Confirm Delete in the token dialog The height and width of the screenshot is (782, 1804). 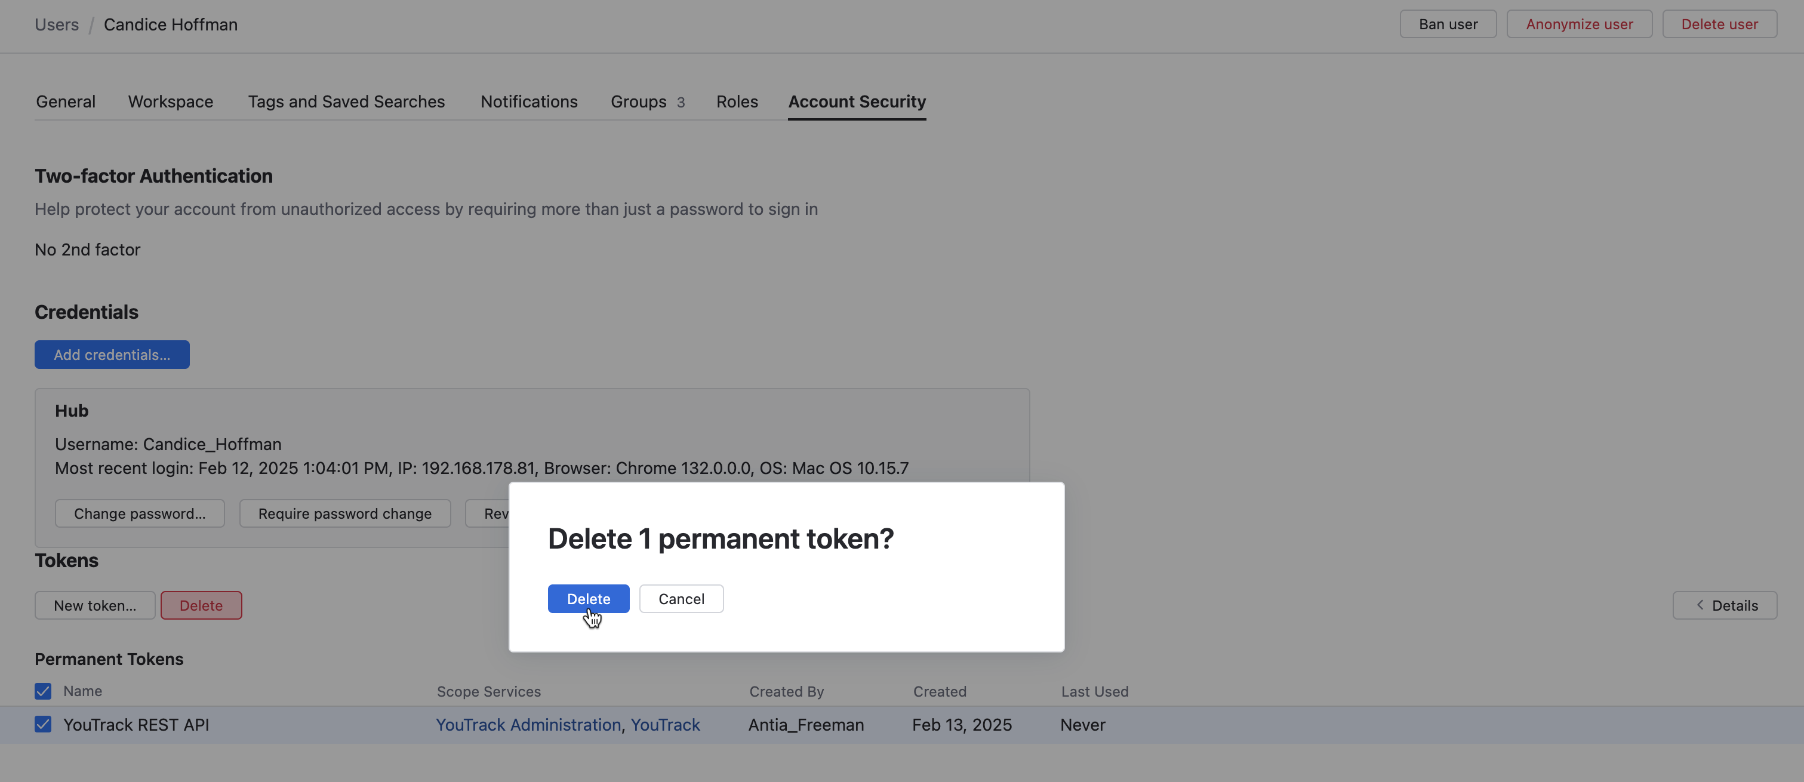tap(588, 599)
